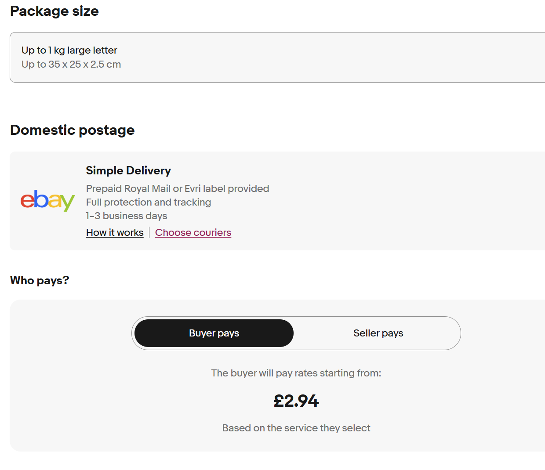Click the 'Up to 1 kg large letter' text
The height and width of the screenshot is (470, 545).
pos(69,50)
